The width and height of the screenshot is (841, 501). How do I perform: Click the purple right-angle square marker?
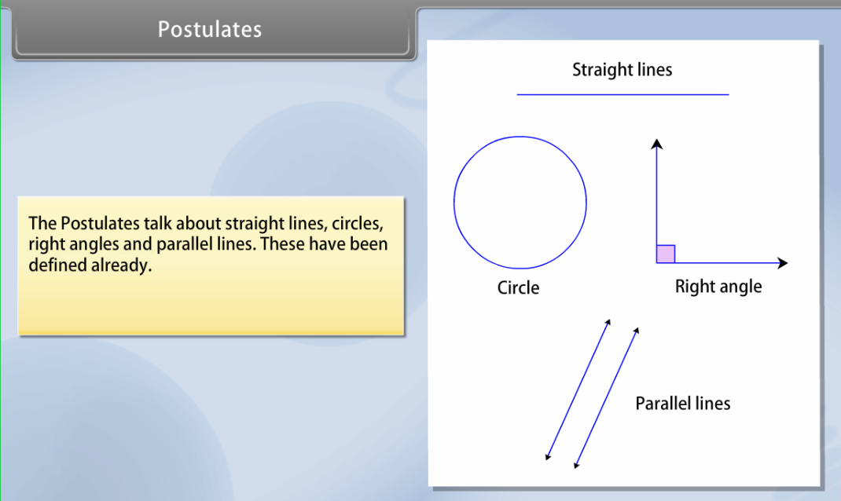(666, 254)
